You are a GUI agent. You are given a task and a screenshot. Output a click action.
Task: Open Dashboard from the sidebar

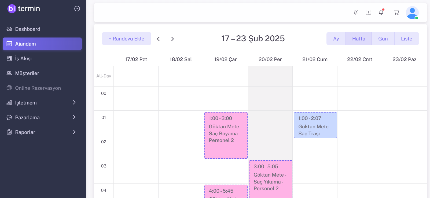click(27, 29)
